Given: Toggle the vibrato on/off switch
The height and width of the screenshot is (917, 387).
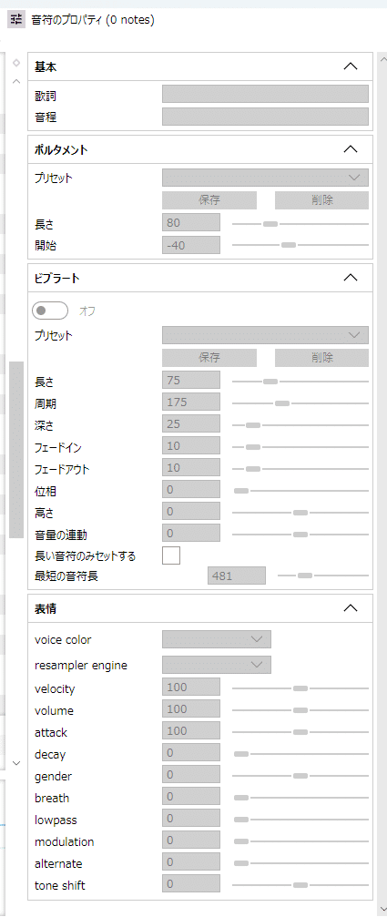Looking at the screenshot, I should (x=50, y=311).
